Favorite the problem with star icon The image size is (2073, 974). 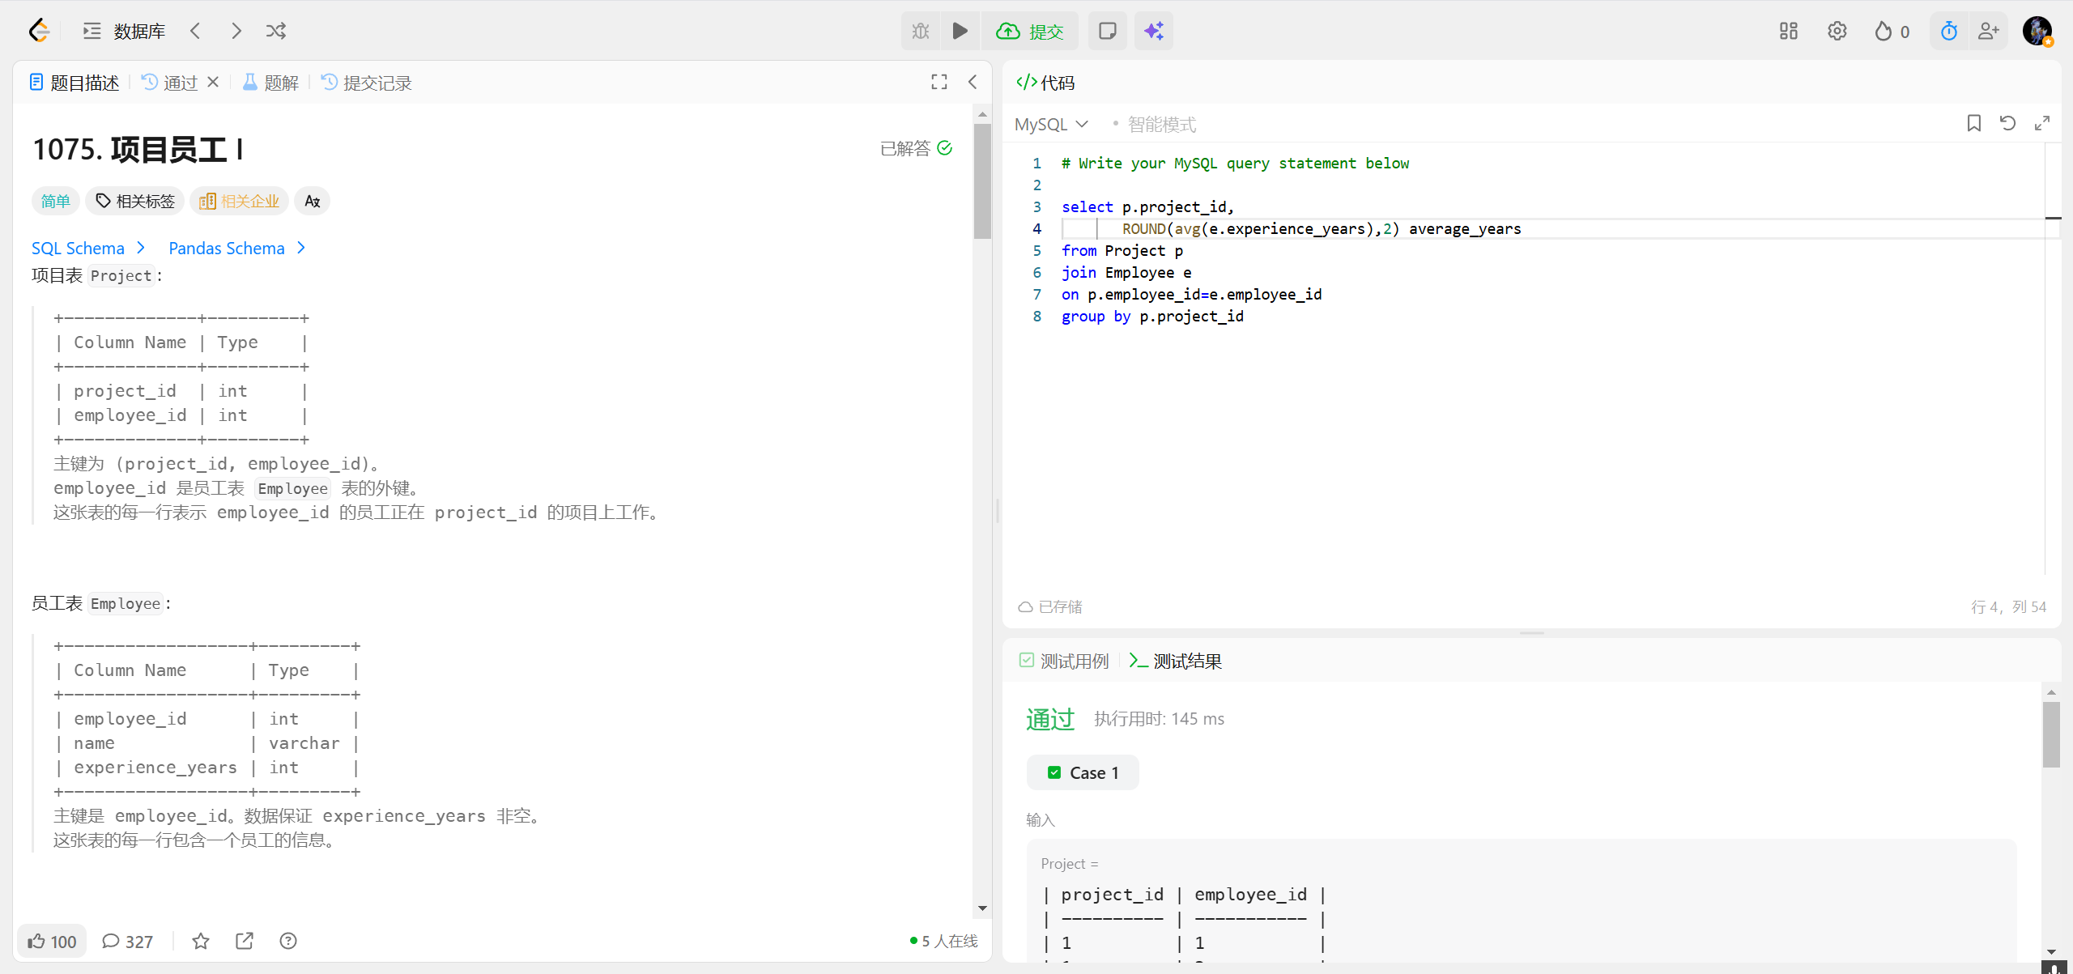click(201, 941)
